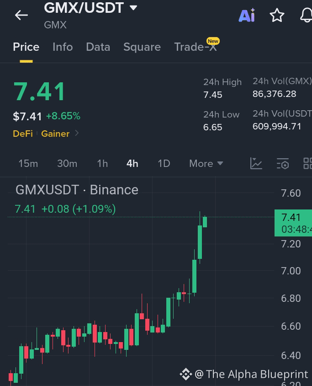Switch to the Data tab
This screenshot has height=386, width=312.
point(98,47)
